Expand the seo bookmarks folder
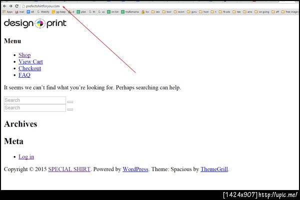This screenshot has width=300, height=200. 155,12
